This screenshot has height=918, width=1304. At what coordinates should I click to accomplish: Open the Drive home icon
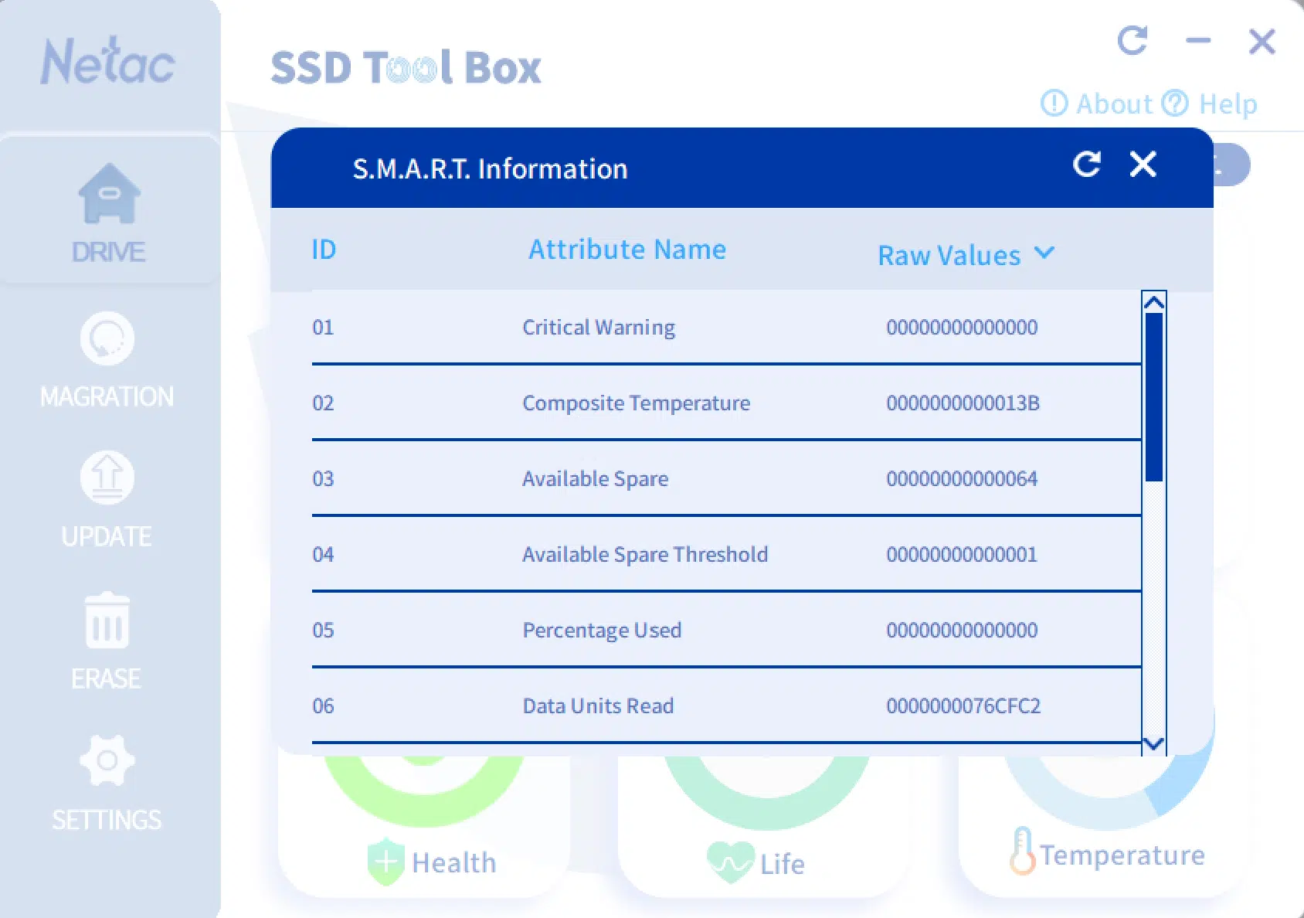(x=109, y=194)
